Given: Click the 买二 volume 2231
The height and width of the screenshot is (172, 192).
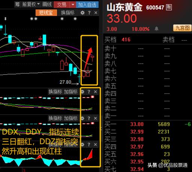Looking at the screenshot, I should pyautogui.click(x=163, y=132).
